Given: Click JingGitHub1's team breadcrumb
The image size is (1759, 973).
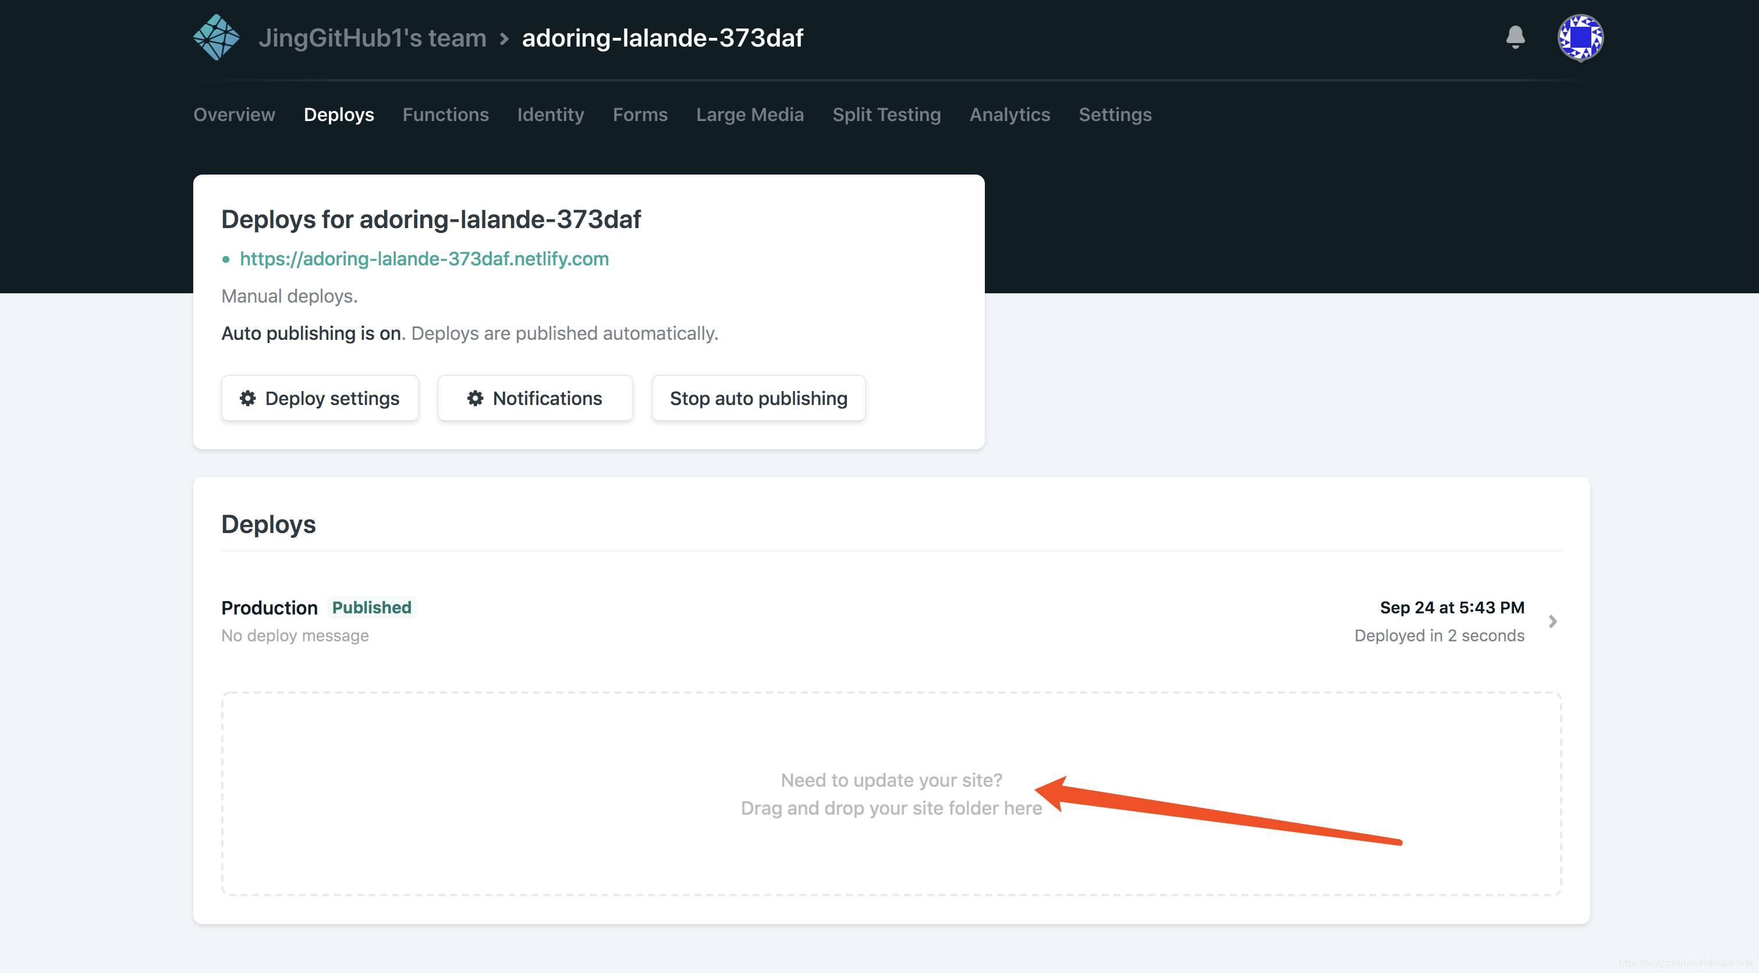Looking at the screenshot, I should click(372, 38).
